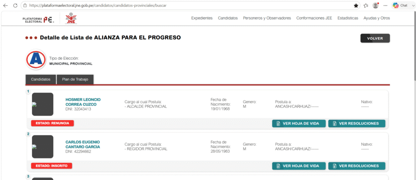Click the VOLVER button
Screen dimensions: 416x180
[375, 38]
